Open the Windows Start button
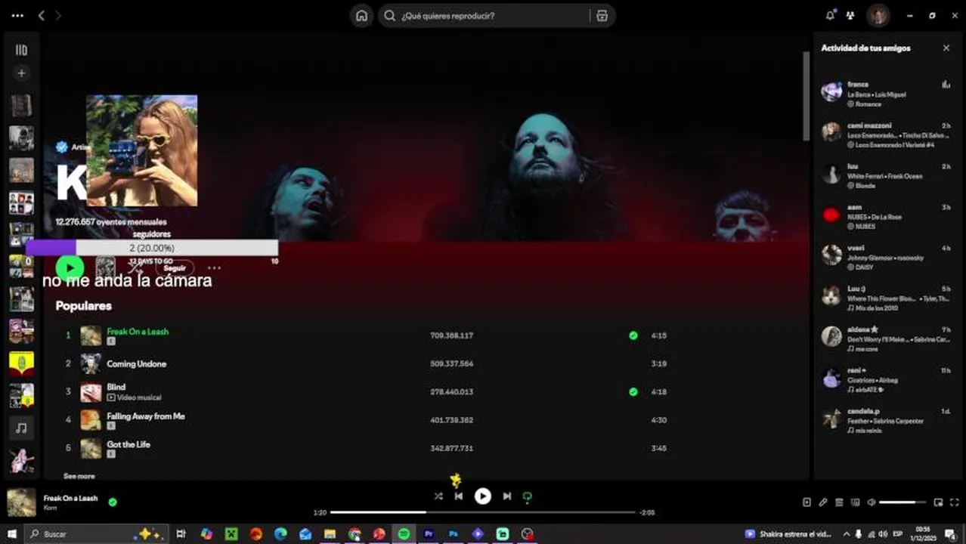 click(x=11, y=534)
